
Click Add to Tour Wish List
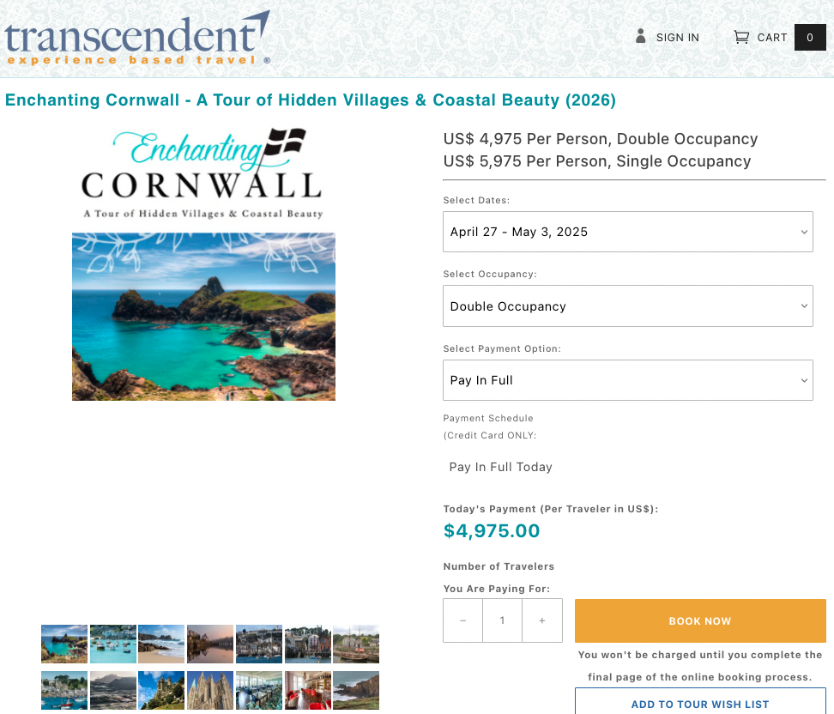(x=700, y=704)
